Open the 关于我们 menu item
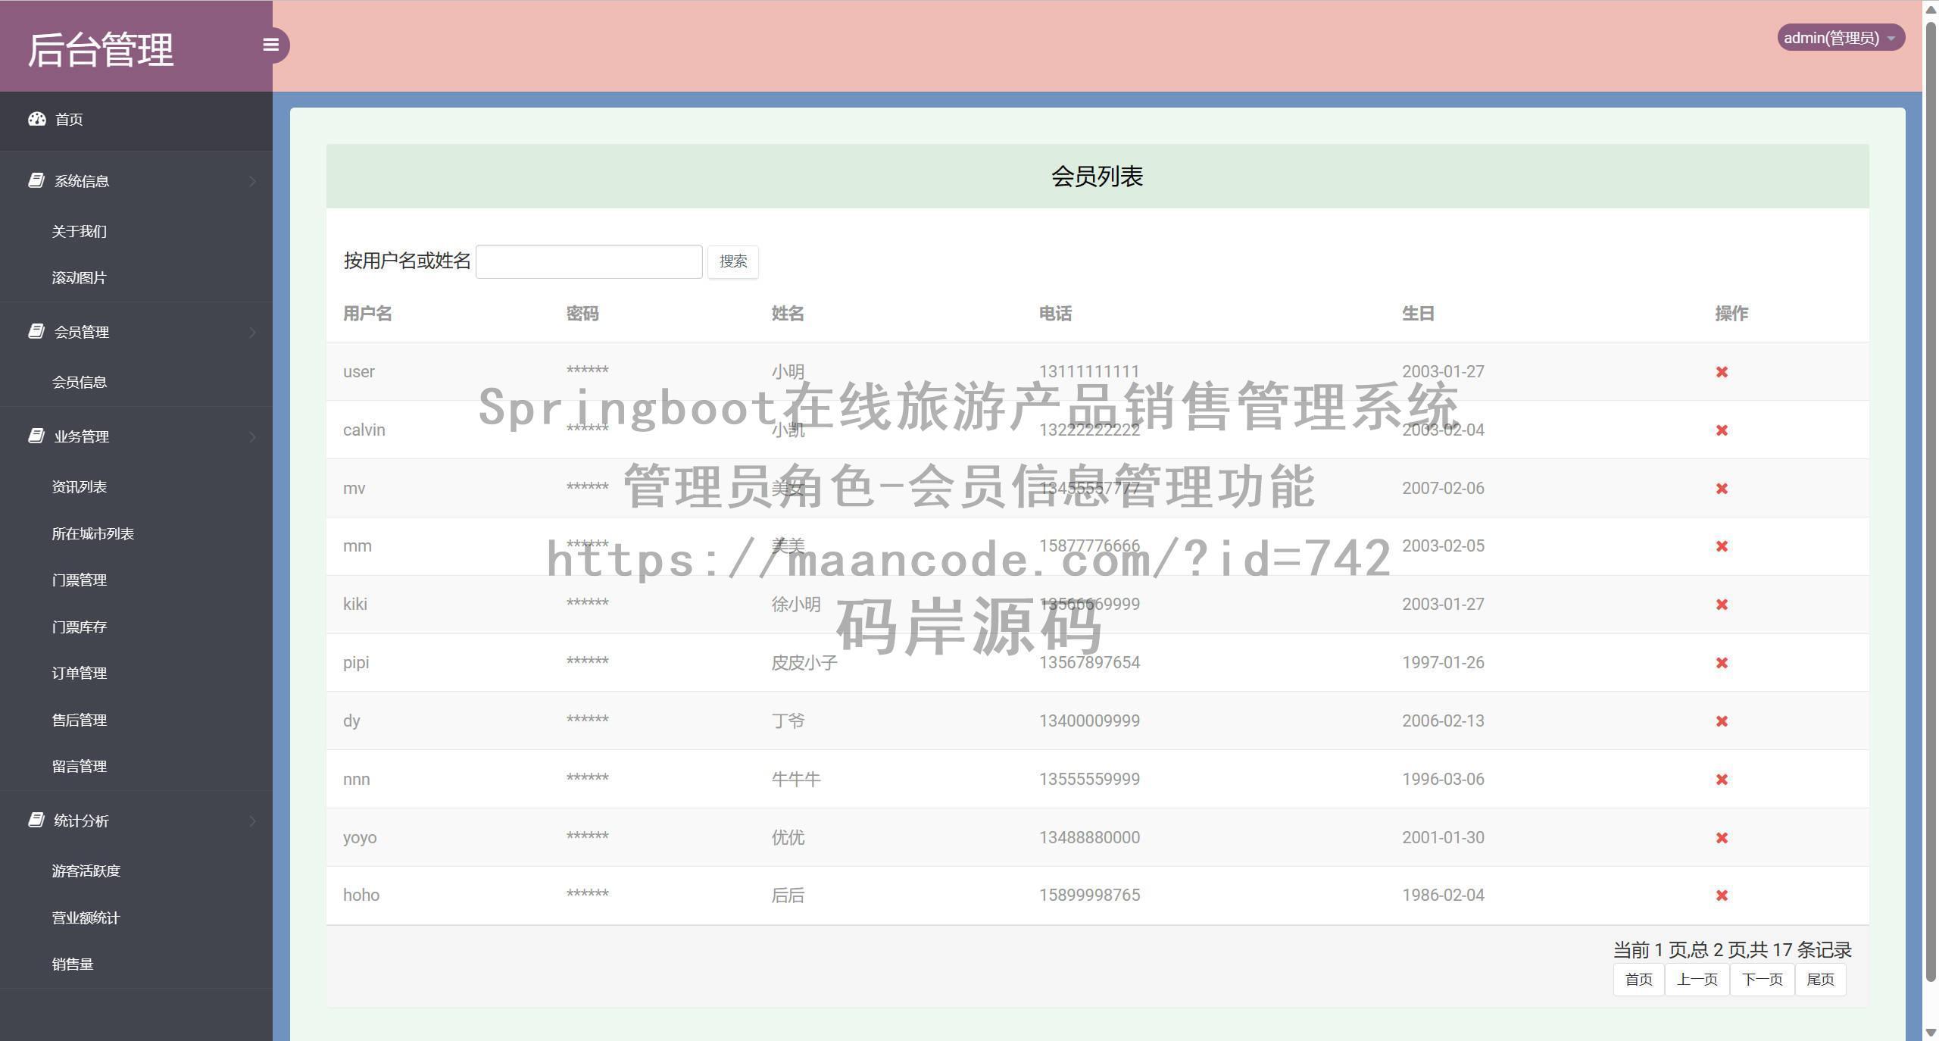This screenshot has height=1041, width=1939. coord(79,231)
